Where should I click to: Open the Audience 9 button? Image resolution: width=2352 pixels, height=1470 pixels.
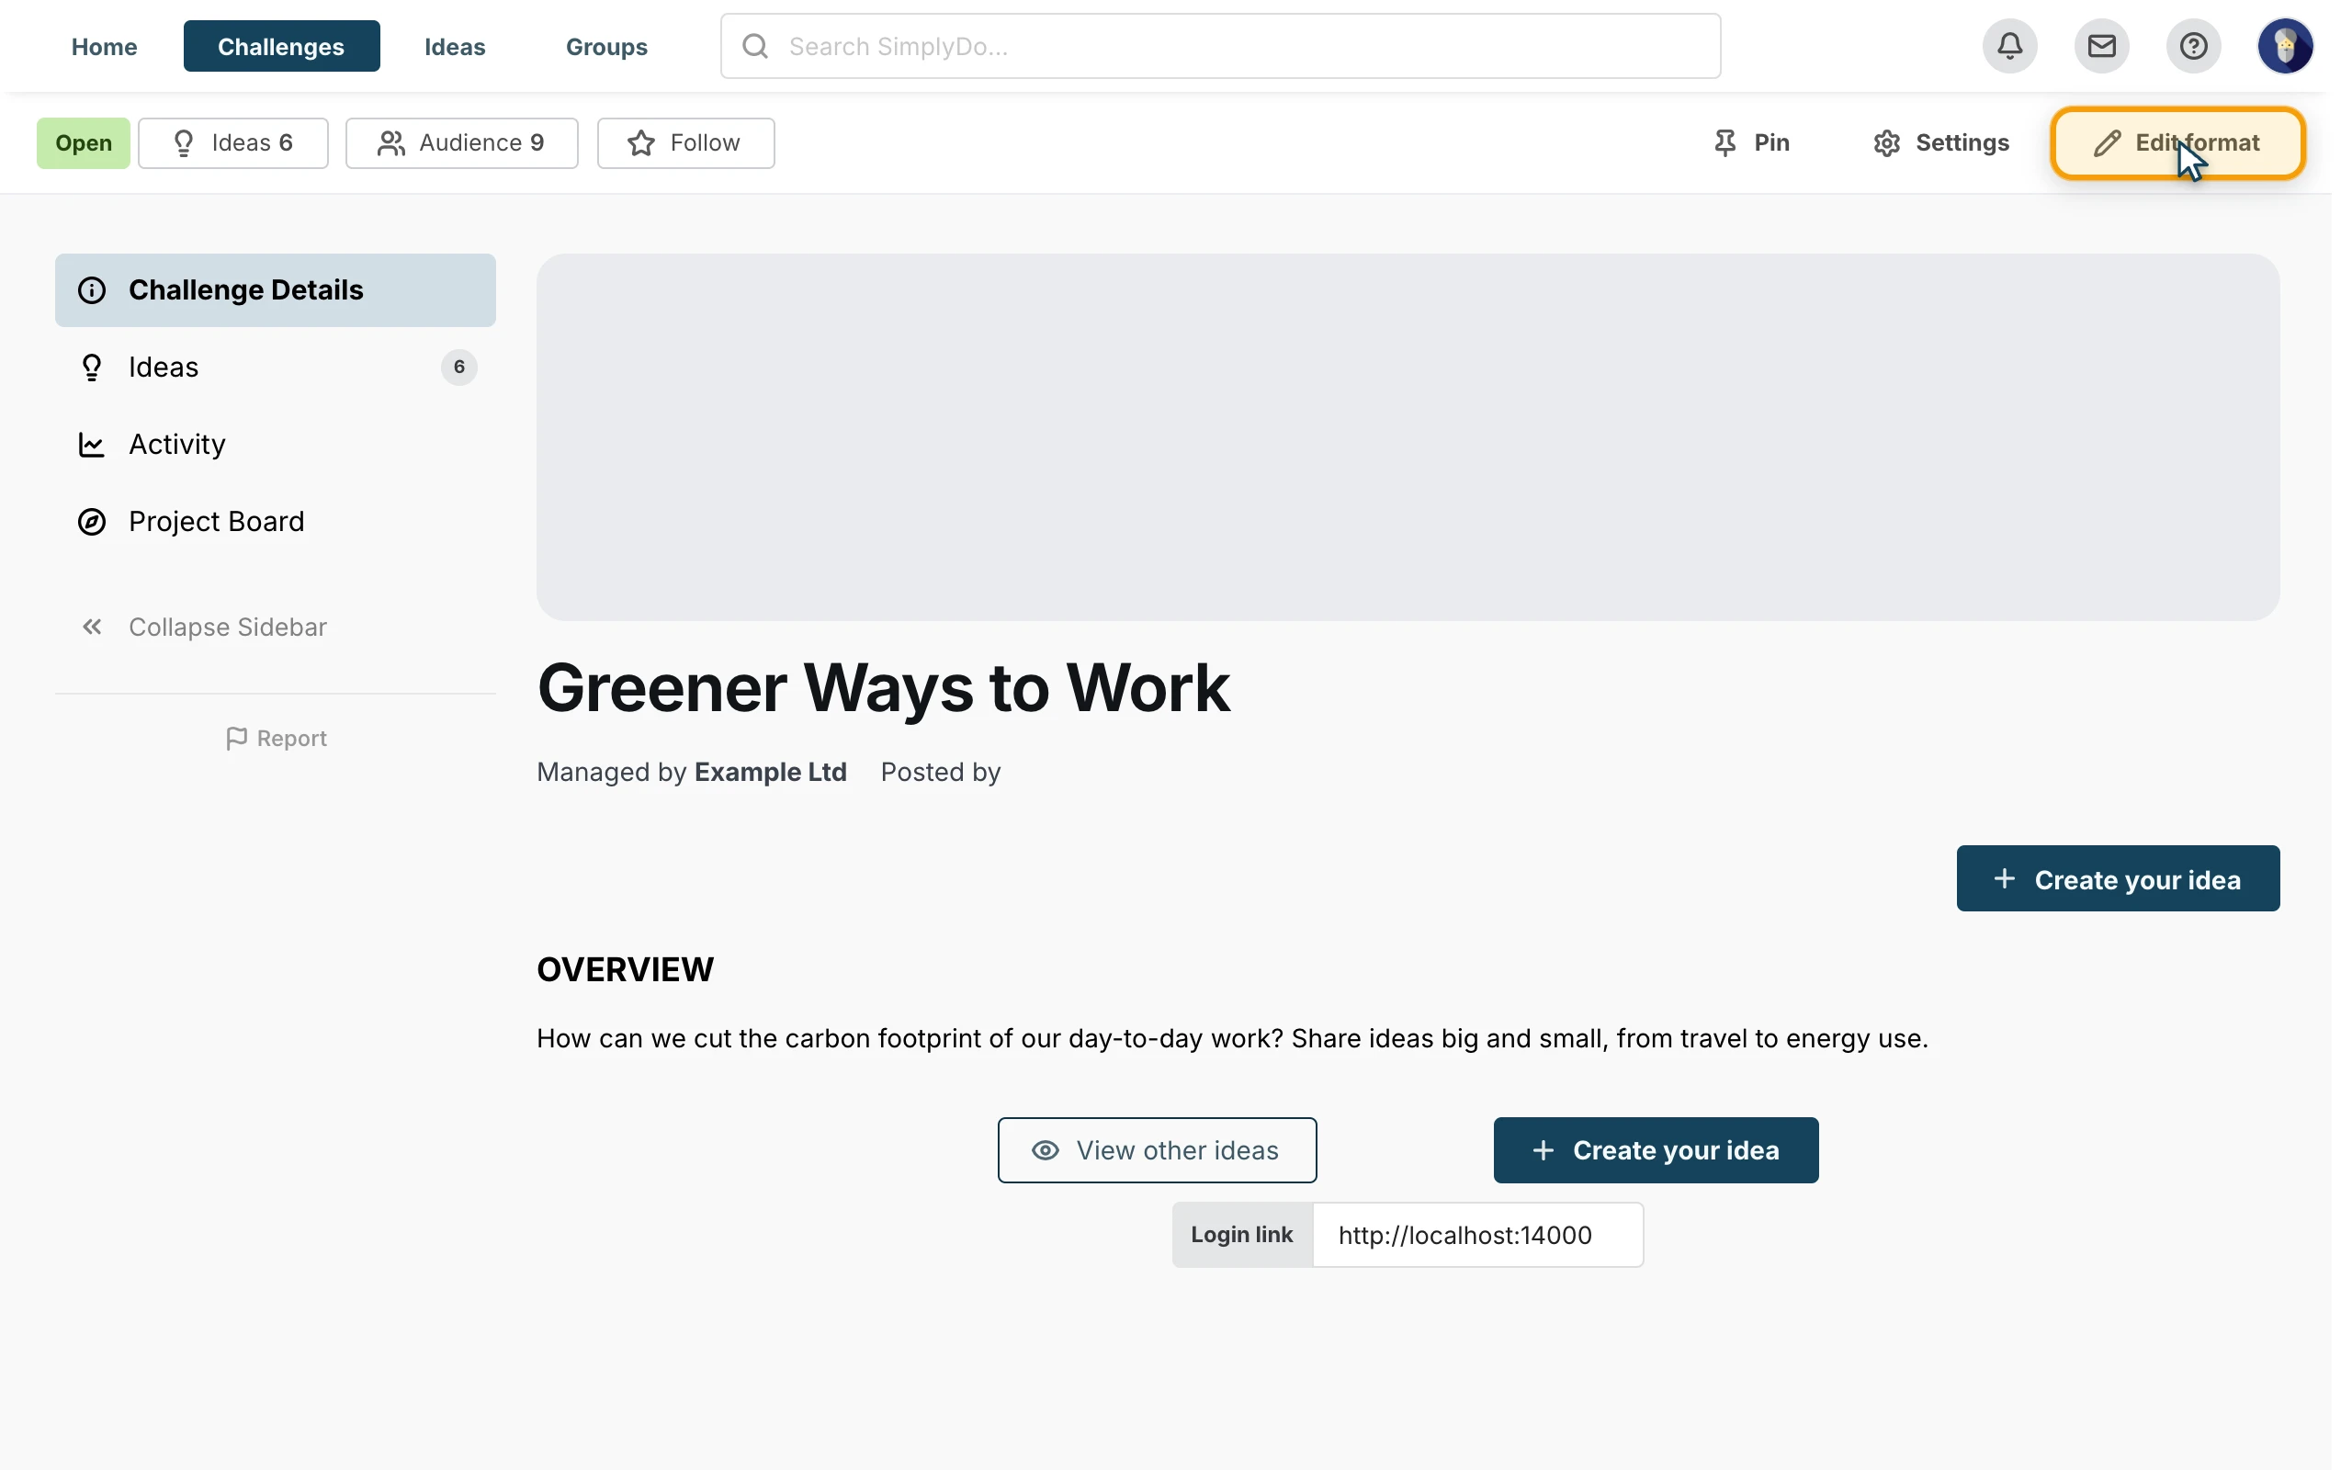(461, 143)
